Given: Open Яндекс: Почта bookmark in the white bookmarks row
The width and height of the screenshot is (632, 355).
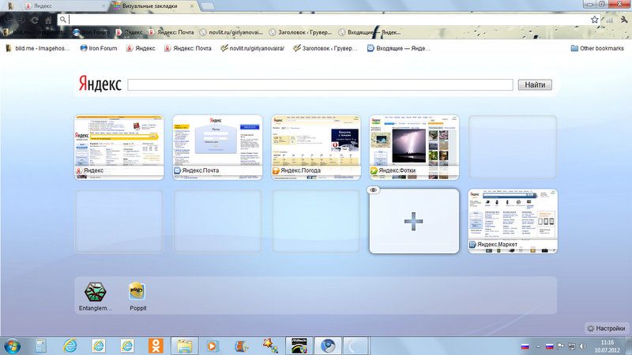Looking at the screenshot, I should point(188,48).
